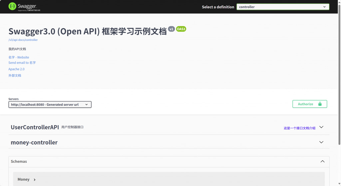
Task: Select the money-controller section title
Action: point(34,142)
